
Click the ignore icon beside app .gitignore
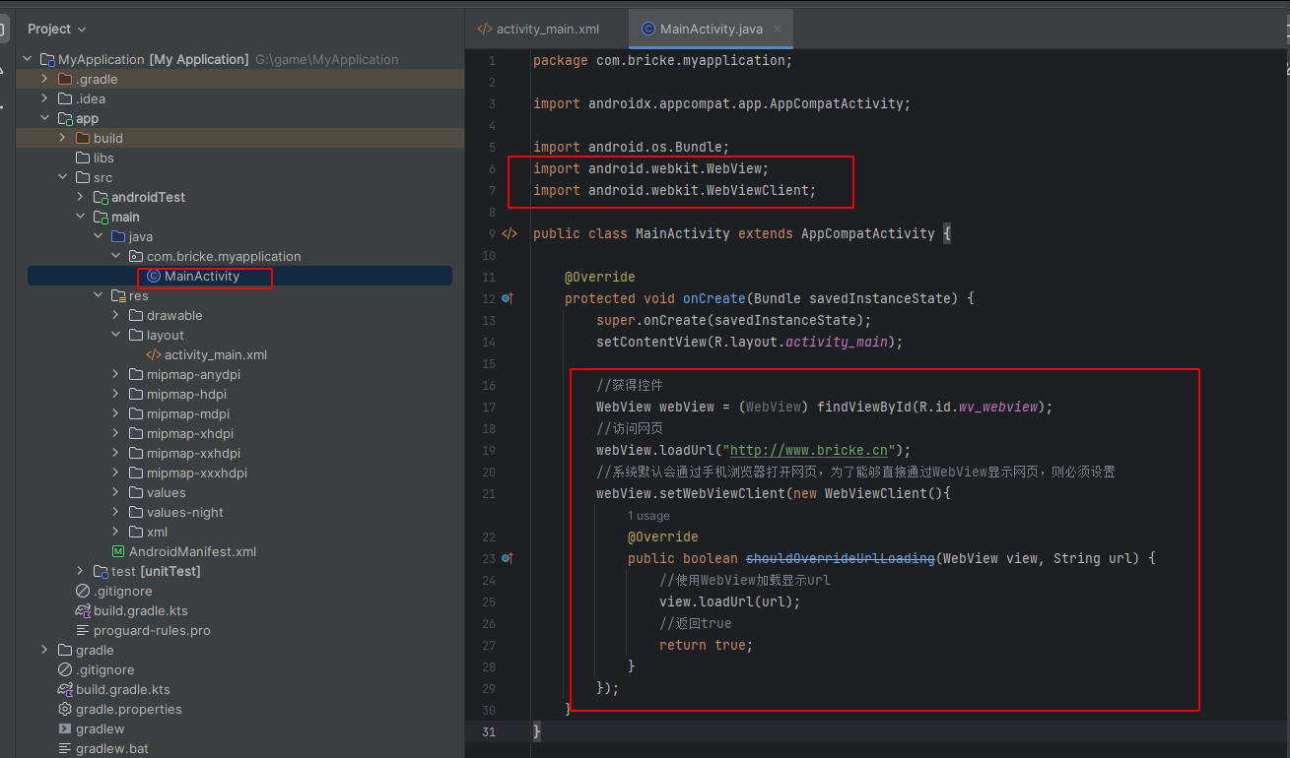pyautogui.click(x=83, y=591)
